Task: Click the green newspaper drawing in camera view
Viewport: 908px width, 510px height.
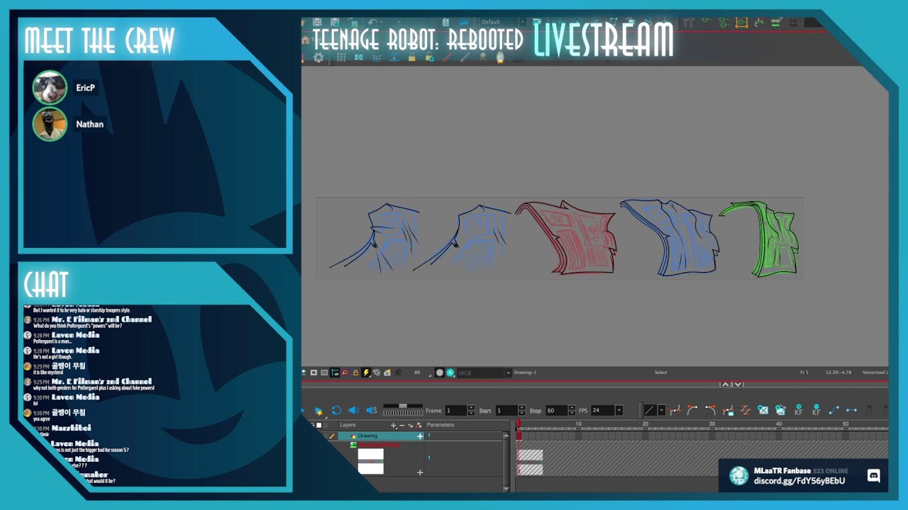Action: point(760,239)
